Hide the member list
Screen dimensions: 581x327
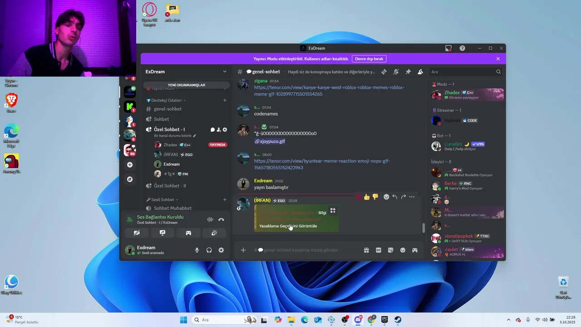point(420,72)
